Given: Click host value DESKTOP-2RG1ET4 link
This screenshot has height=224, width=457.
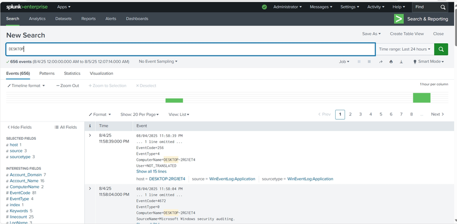Looking at the screenshot, I should click(x=167, y=179).
